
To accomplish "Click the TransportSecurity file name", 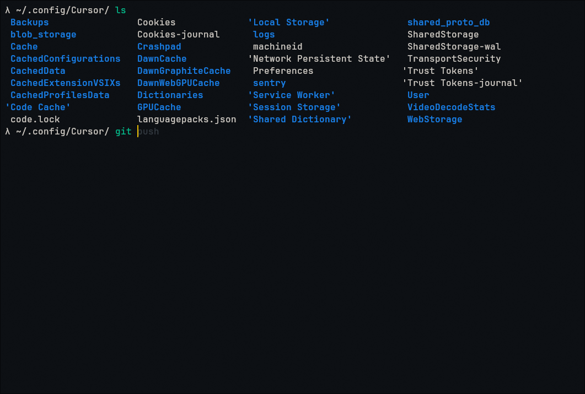I will click(454, 59).
